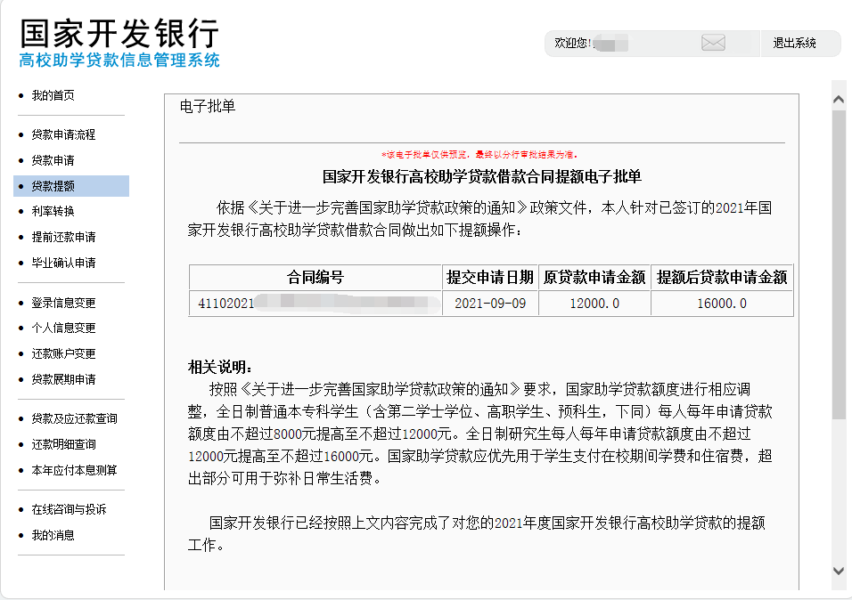Select highlighted 贷款提额 menu item
Viewport: 852px width, 600px height.
71,186
